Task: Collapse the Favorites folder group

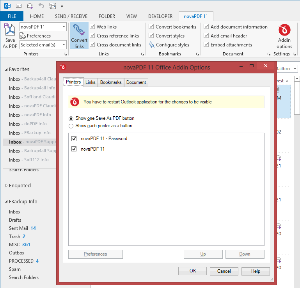Action: (x=6, y=69)
